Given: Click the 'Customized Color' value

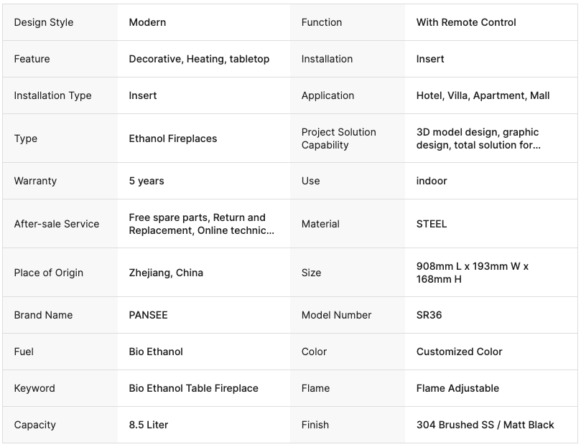Looking at the screenshot, I should [x=459, y=352].
